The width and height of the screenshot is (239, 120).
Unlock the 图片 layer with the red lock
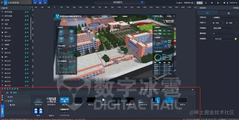click(x=26, y=49)
